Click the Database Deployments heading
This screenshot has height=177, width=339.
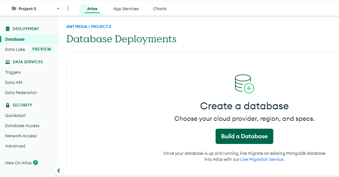(121, 39)
